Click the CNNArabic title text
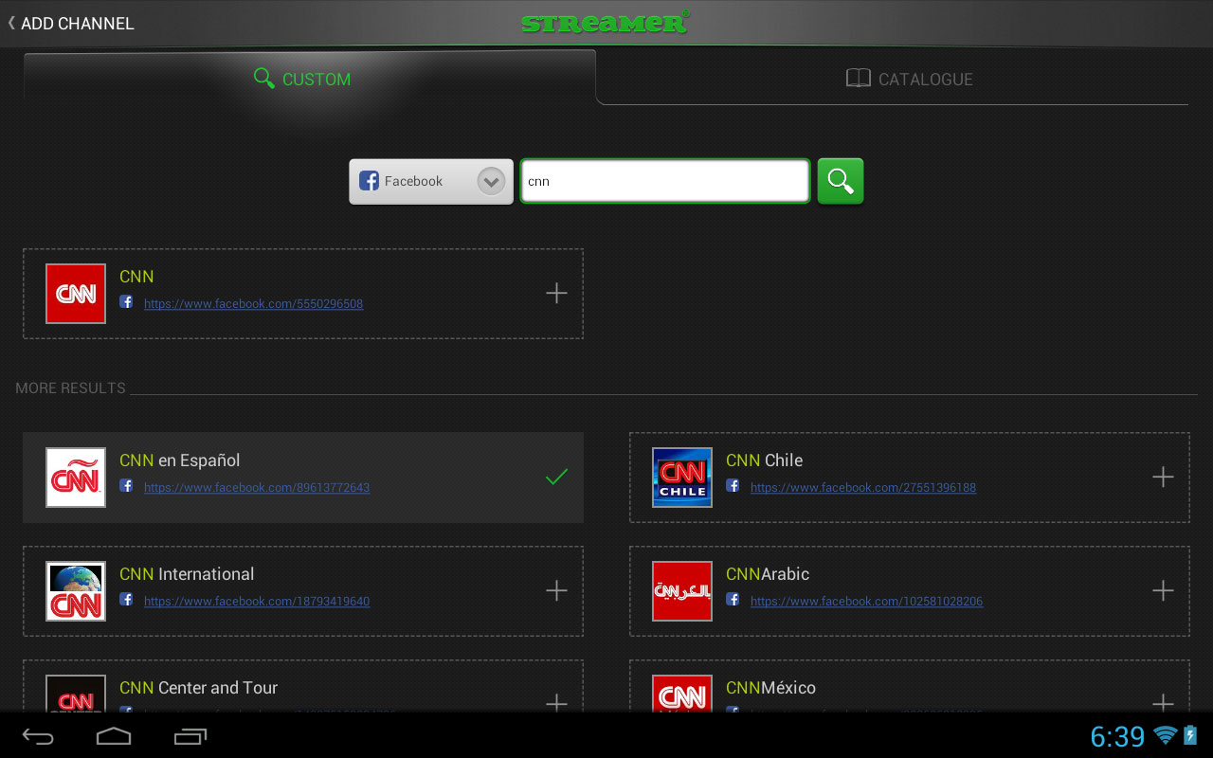The image size is (1213, 758). pos(768,574)
